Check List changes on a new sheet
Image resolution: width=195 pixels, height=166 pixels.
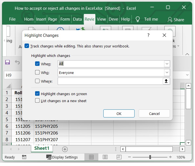pos(37,101)
